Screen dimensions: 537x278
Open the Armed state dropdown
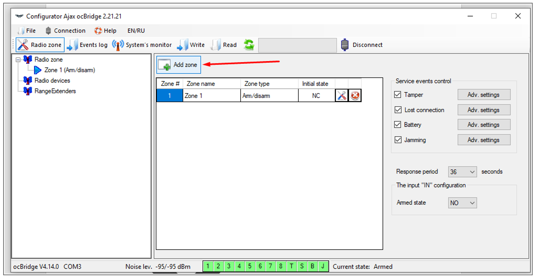(462, 203)
